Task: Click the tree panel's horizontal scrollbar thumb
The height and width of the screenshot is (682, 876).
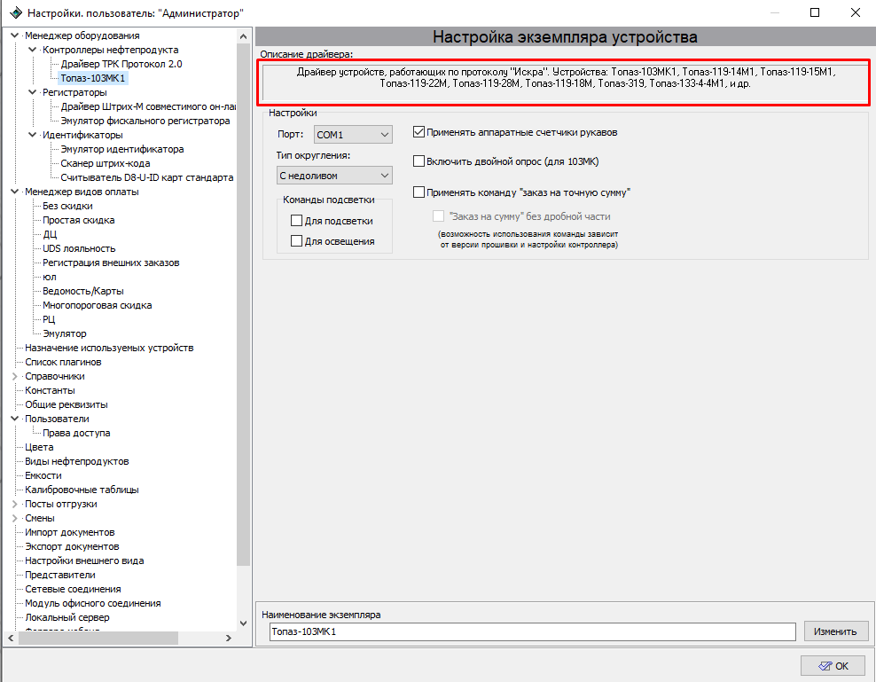Action: click(98, 638)
